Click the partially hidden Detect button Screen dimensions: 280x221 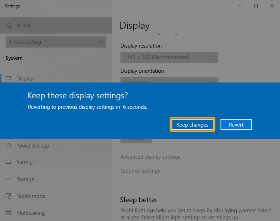tap(136, 141)
